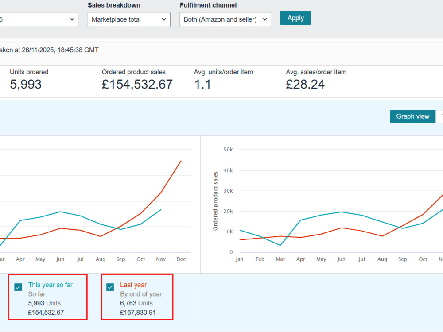Click the This year so far label
The height and width of the screenshot is (332, 443).
tap(51, 285)
